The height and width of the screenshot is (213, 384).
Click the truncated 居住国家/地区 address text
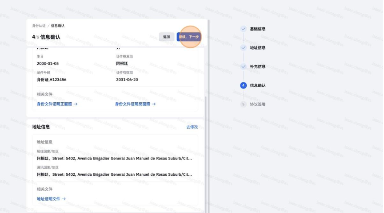(x=114, y=158)
